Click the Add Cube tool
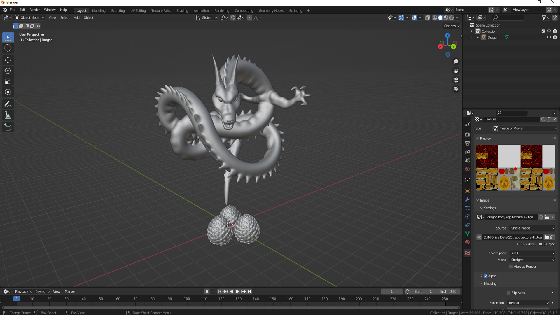The width and height of the screenshot is (560, 315). pyautogui.click(x=8, y=127)
